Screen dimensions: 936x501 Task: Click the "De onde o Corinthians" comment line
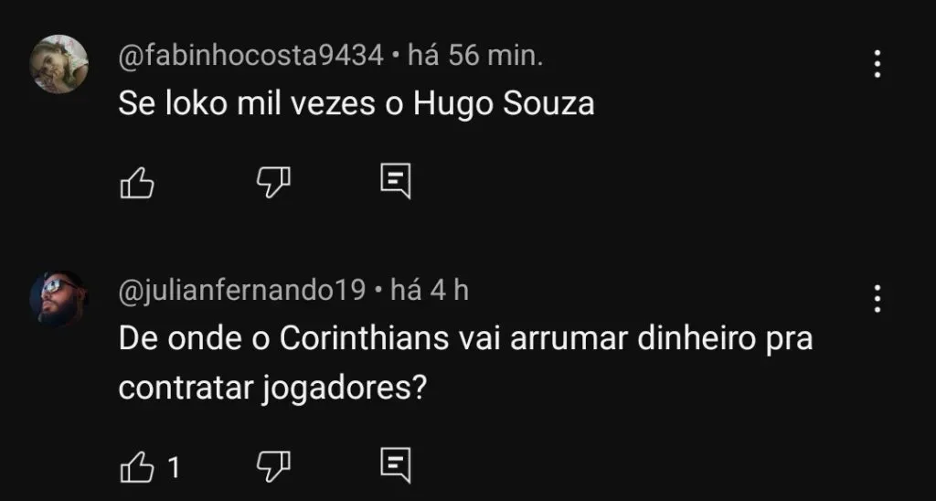(465, 340)
